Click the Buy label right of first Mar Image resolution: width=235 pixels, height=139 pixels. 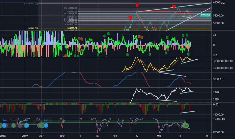[46, 120]
